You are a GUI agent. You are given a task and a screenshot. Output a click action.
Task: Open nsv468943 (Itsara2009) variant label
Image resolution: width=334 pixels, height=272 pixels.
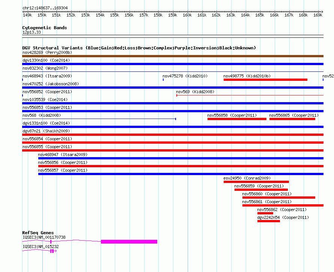(x=47, y=76)
